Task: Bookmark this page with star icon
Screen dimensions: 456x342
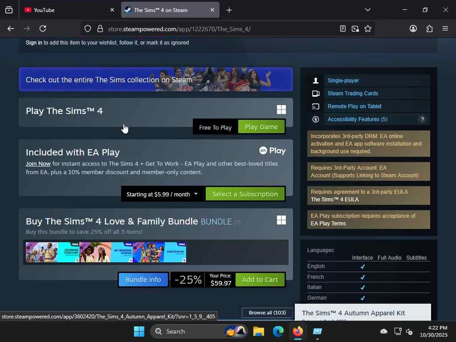Action: coord(368,28)
